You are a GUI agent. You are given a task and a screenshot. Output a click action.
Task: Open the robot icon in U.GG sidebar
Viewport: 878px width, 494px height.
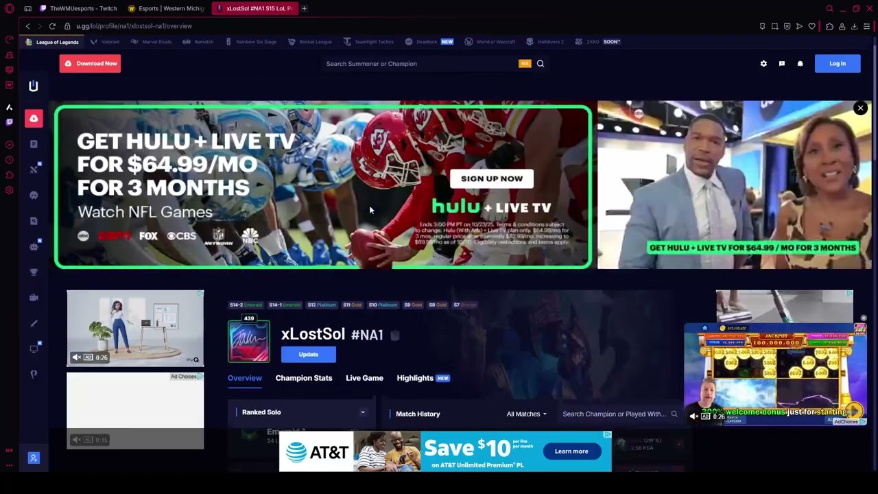[x=34, y=246]
